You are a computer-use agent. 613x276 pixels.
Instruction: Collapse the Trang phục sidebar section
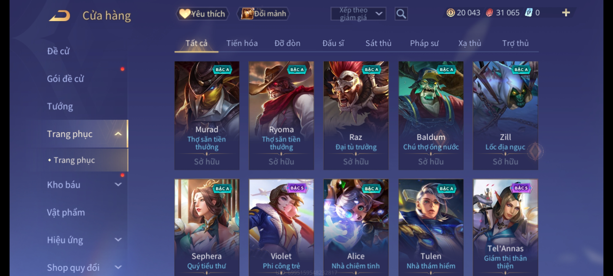point(118,134)
